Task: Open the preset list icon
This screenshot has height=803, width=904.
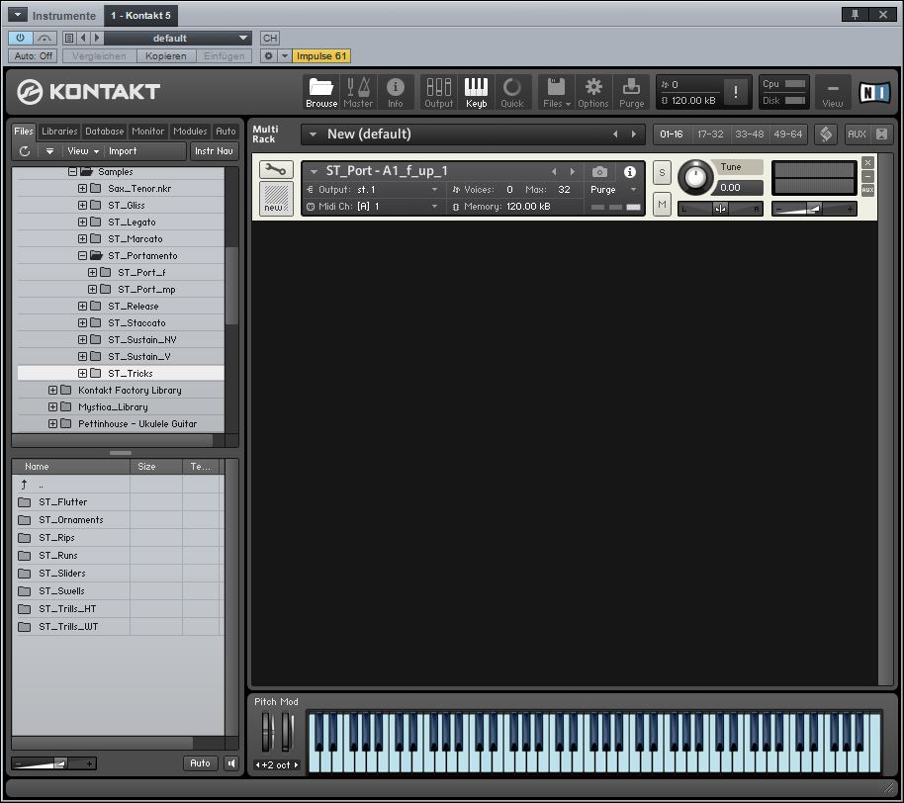Action: [69, 38]
